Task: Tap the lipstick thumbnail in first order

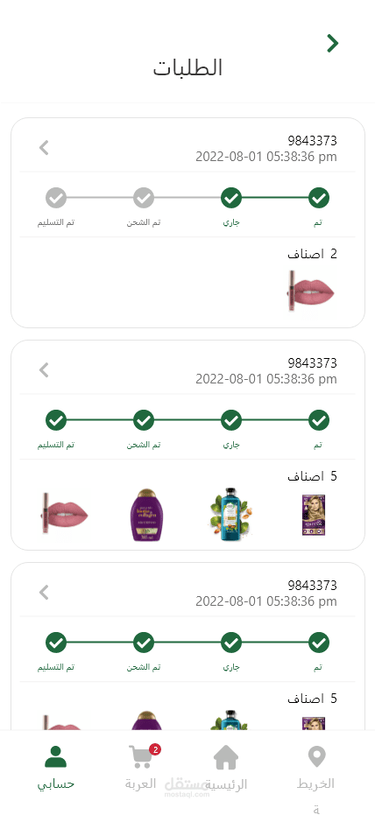Action: pos(310,291)
